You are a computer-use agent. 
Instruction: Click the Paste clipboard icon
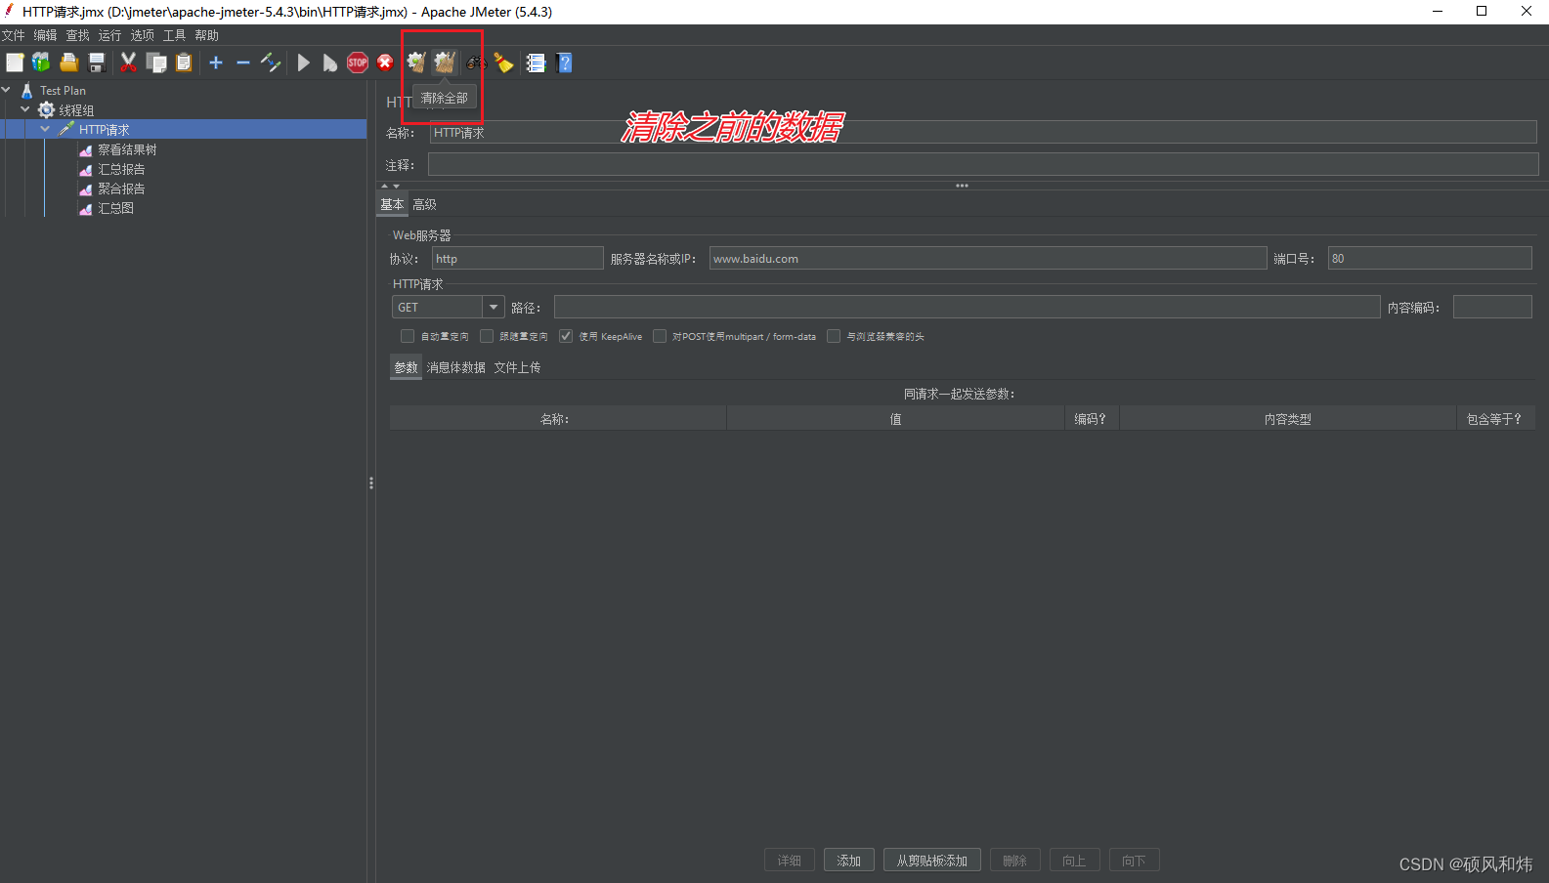[x=184, y=63]
